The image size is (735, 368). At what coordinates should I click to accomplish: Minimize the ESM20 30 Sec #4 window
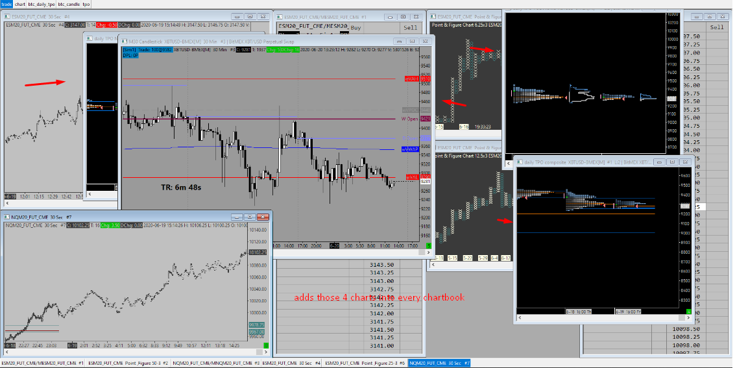[237, 17]
